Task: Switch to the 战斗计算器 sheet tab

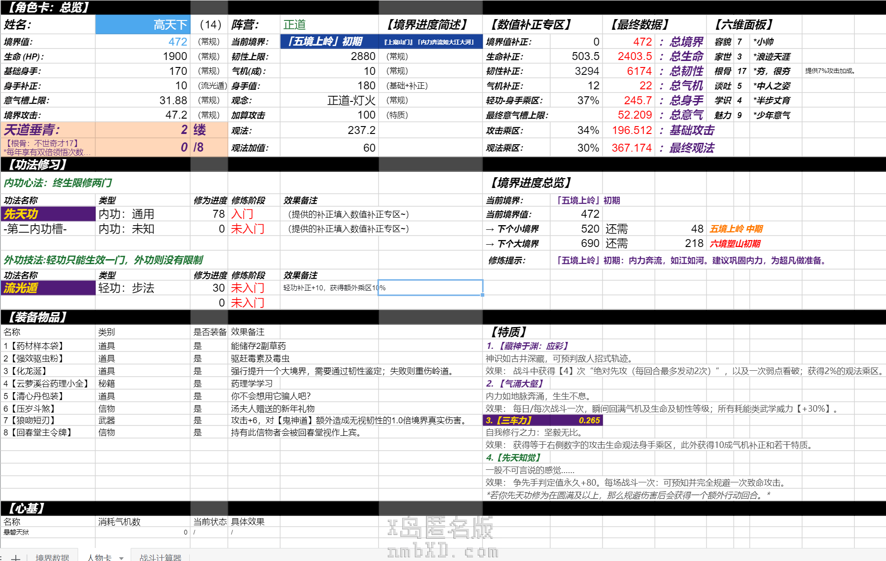Action: point(160,557)
